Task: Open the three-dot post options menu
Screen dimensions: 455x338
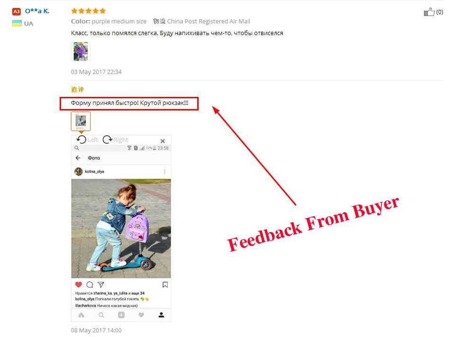Action: [164, 172]
